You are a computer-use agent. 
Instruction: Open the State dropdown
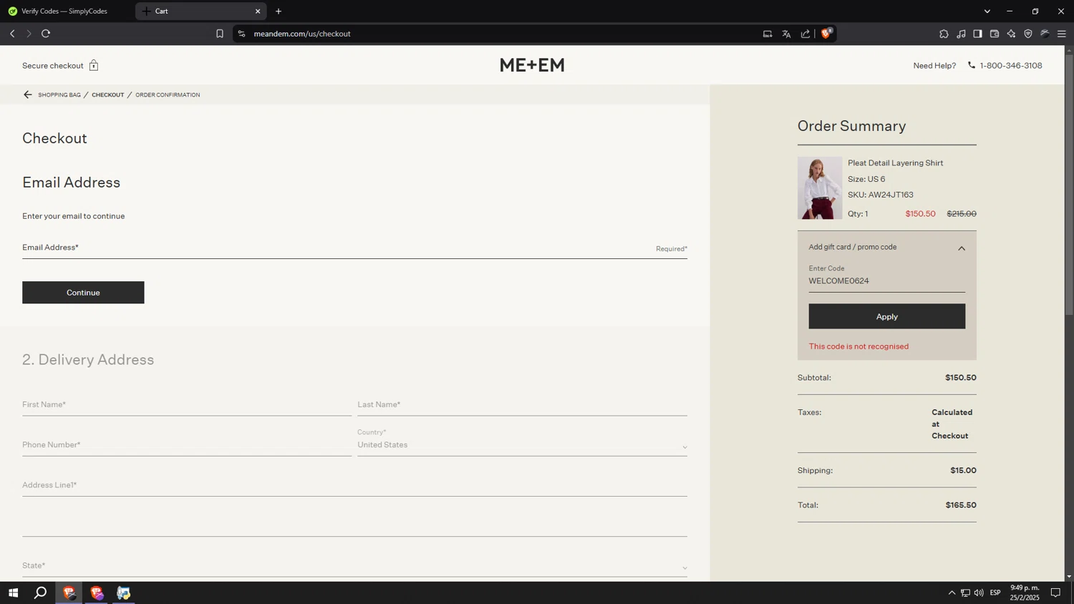tap(354, 565)
